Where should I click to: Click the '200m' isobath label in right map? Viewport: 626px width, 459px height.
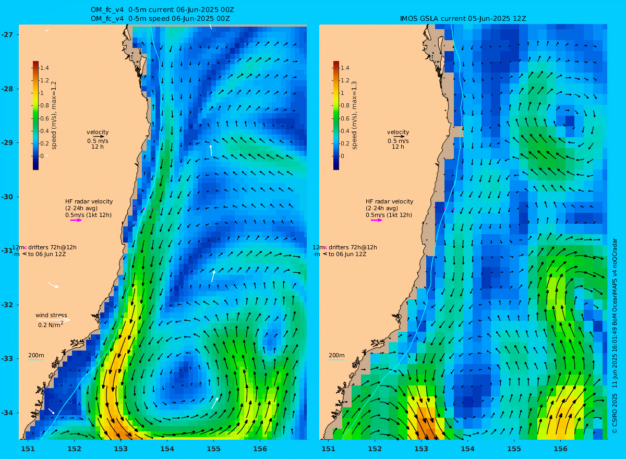point(336,355)
